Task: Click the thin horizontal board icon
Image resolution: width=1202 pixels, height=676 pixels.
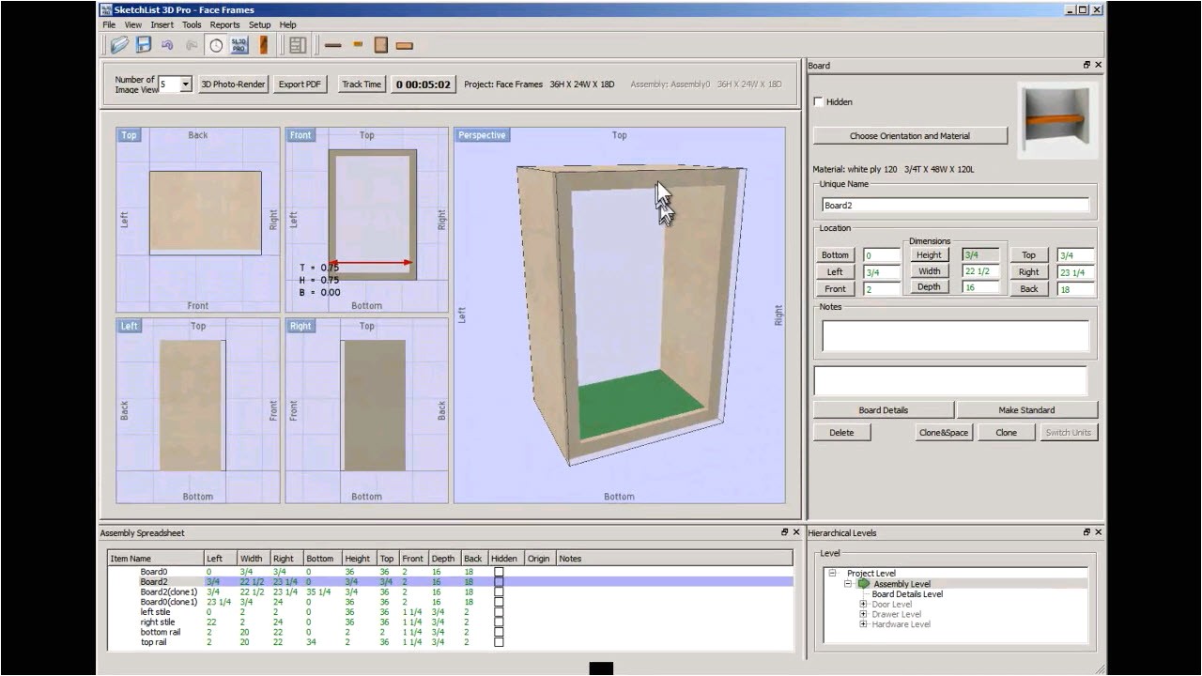Action: click(x=333, y=44)
